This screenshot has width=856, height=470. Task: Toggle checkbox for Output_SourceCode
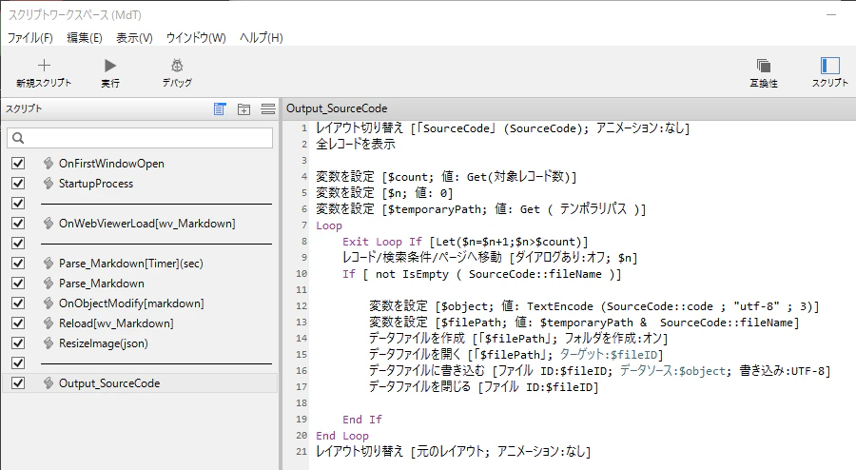pos(18,383)
